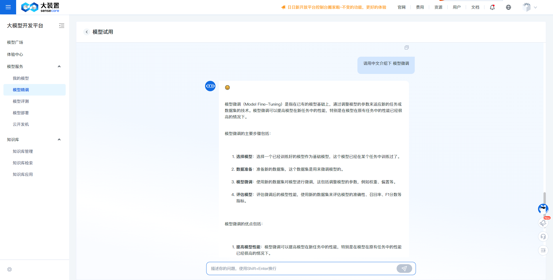Copy the conversation with copy icon
Screen dimensions: 553x280
[406, 47]
